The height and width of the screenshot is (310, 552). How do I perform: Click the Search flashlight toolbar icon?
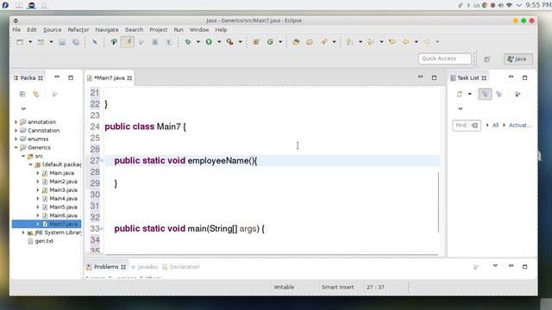[323, 42]
